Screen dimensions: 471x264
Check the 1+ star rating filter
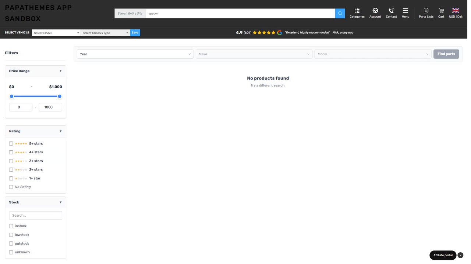(11, 179)
